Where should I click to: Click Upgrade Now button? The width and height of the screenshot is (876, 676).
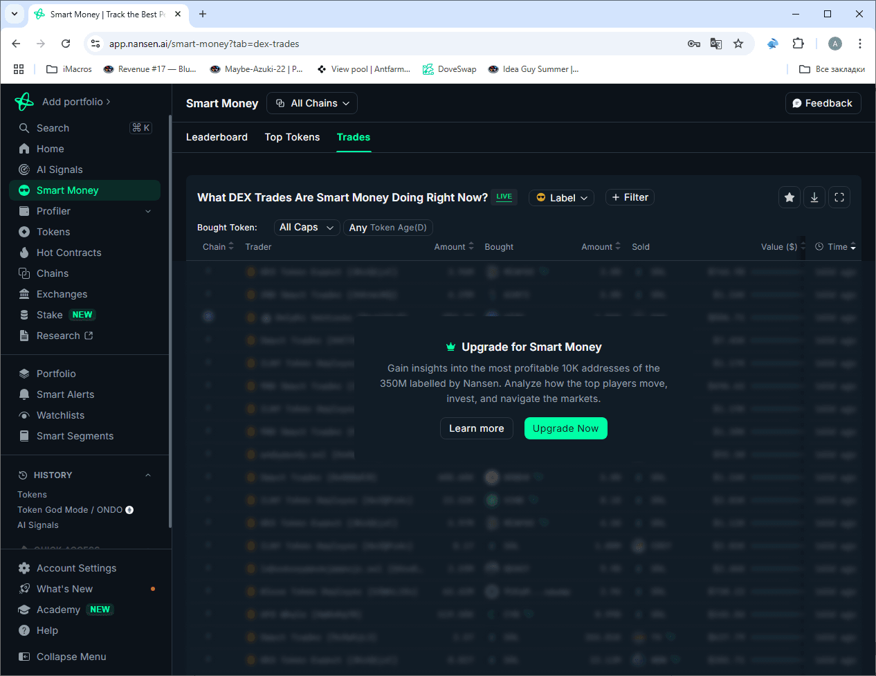point(565,428)
